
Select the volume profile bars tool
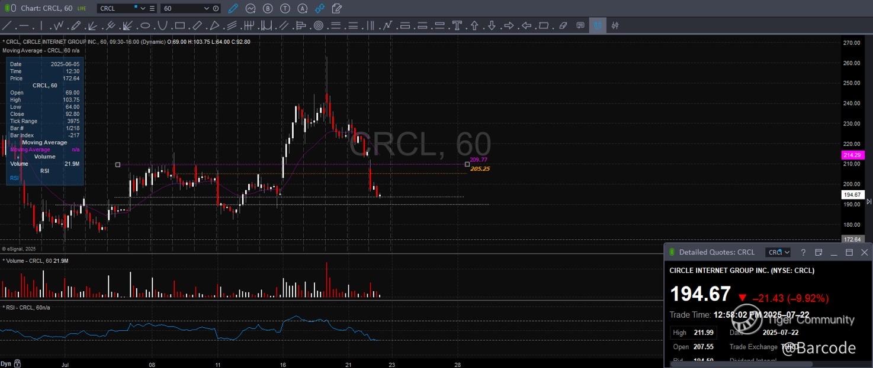[x=300, y=25]
